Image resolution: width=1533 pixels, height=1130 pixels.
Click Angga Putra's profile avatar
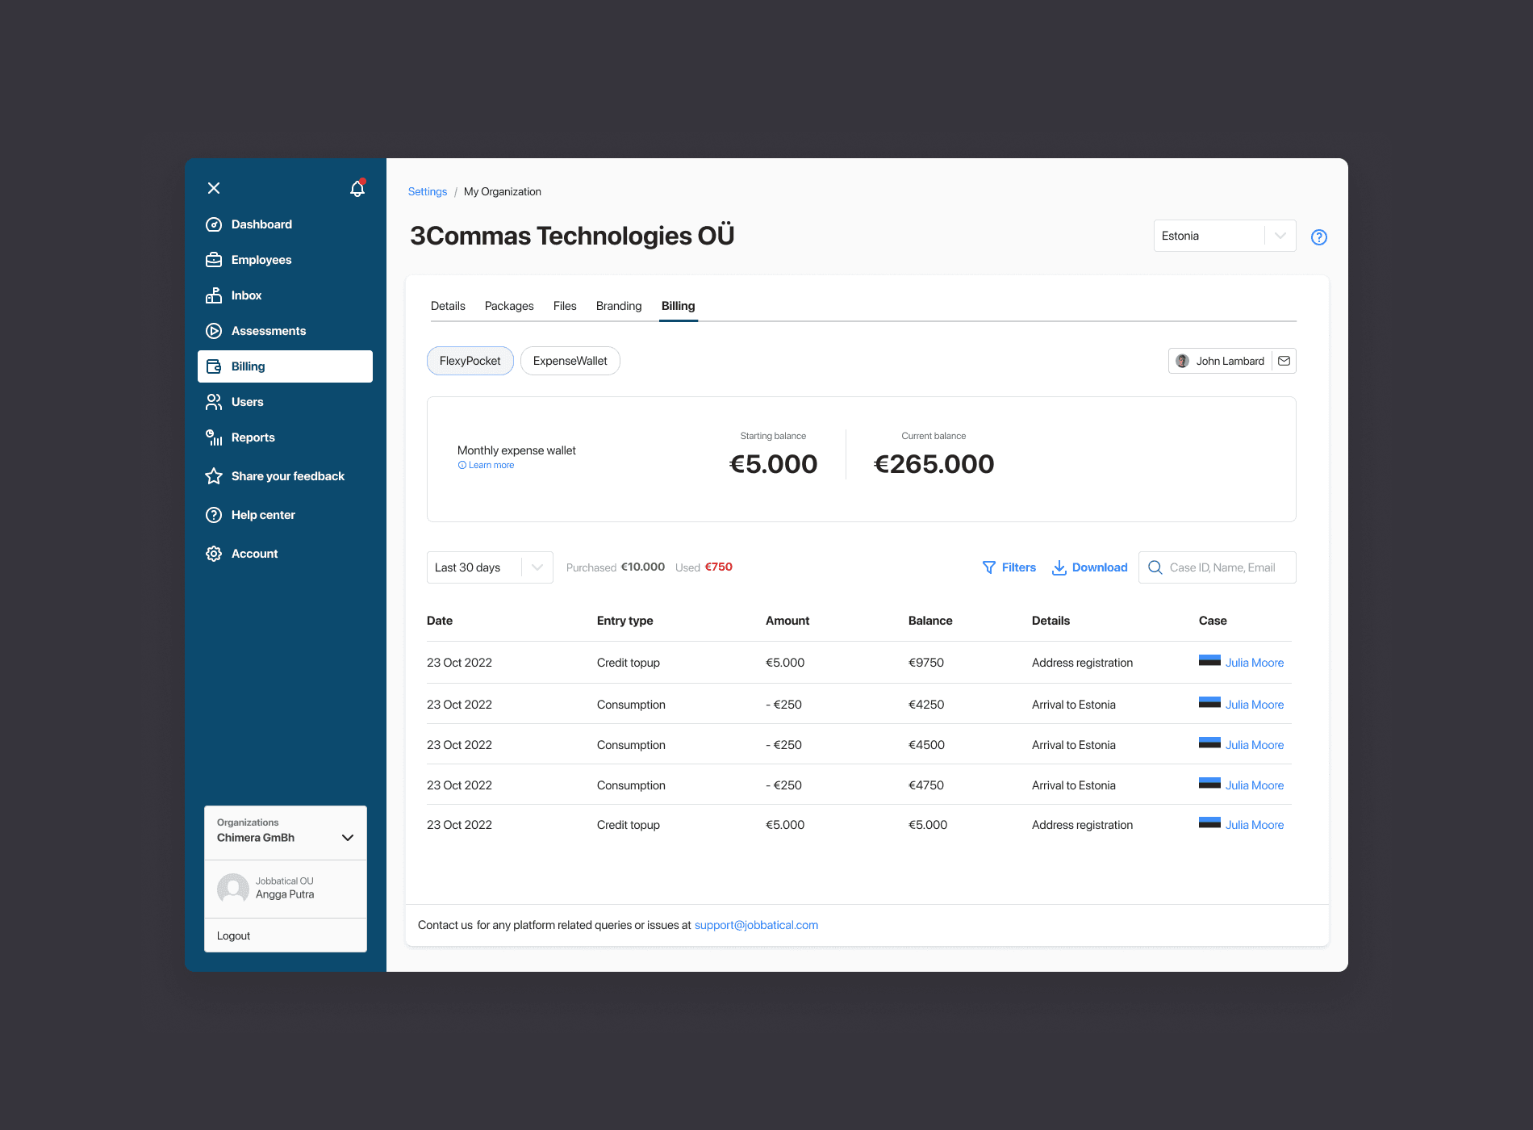tap(233, 889)
